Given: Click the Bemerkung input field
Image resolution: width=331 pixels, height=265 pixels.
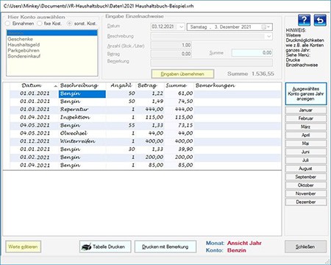Looking at the screenshot, I should coord(212,63).
